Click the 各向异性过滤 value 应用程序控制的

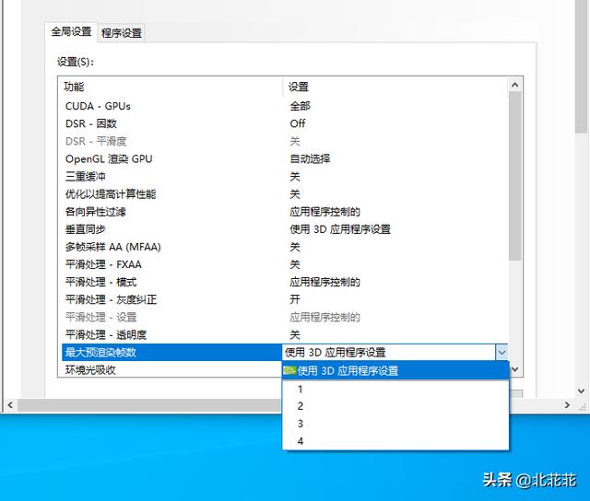point(324,212)
